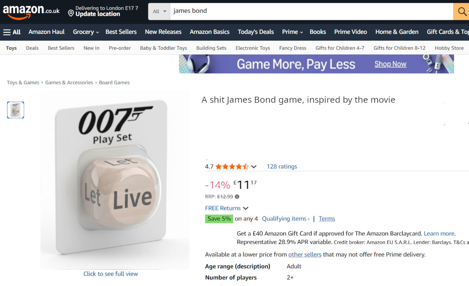
Task: Expand the Prime dropdown in navigation
Action: click(301, 32)
